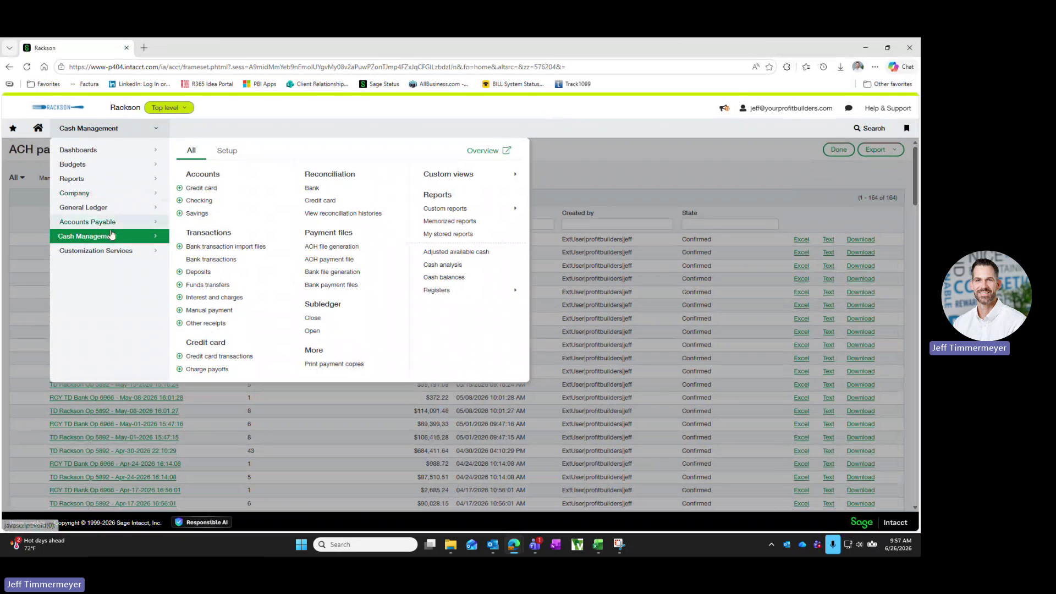The height and width of the screenshot is (594, 1056).
Task: Open File Explorer from taskbar
Action: (451, 544)
